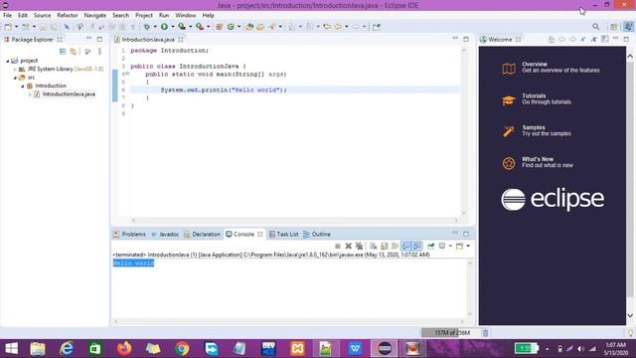Select the Java perspective icon

628,27
